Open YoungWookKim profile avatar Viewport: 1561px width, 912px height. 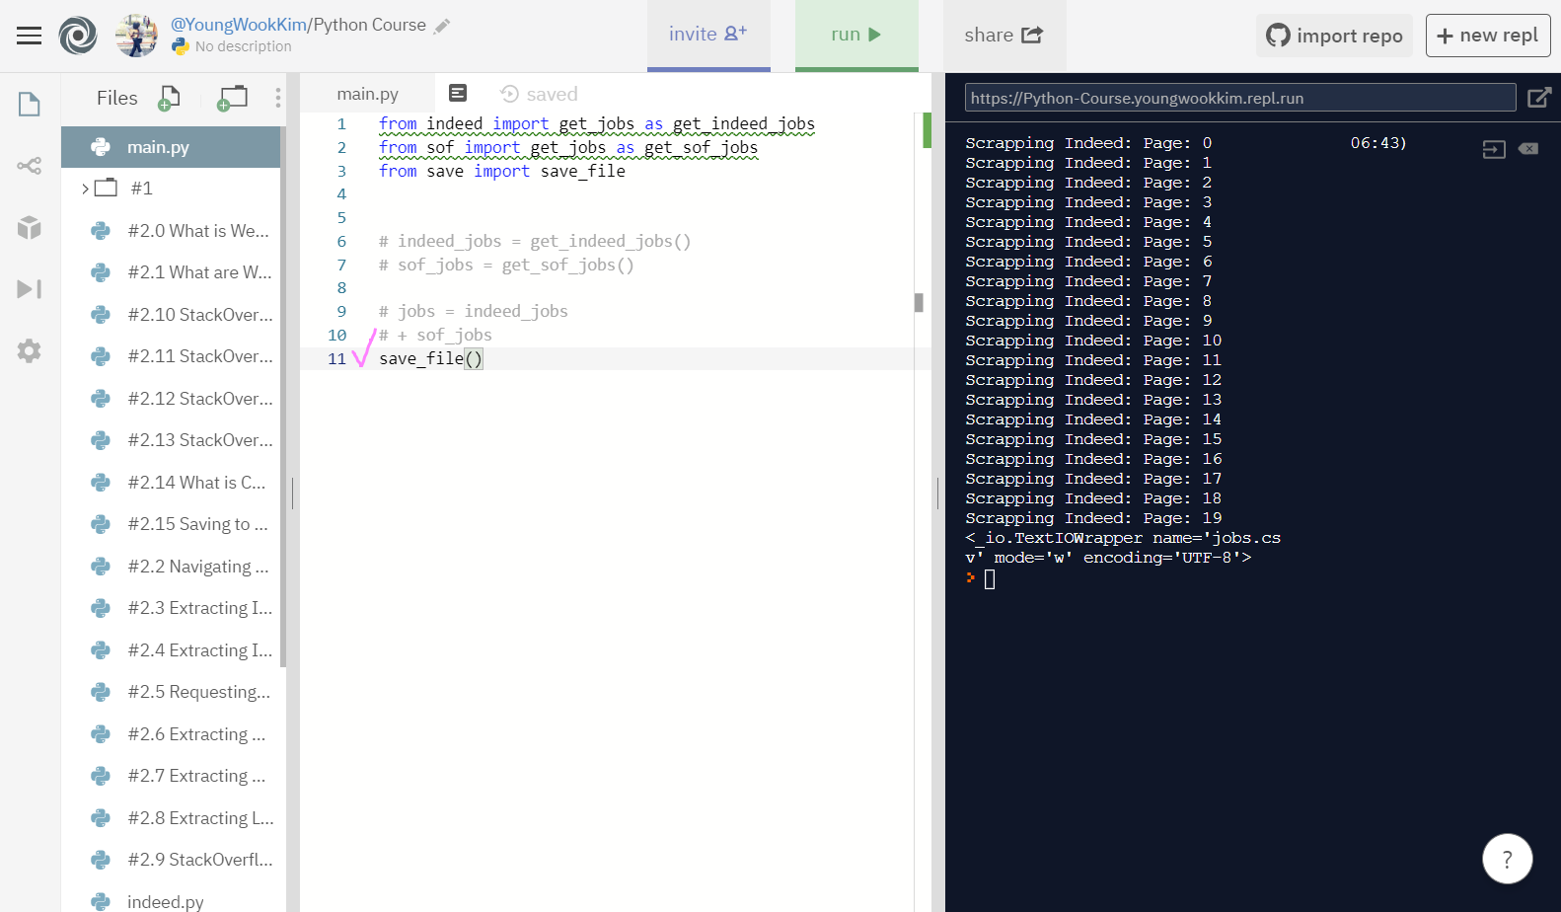pyautogui.click(x=136, y=36)
